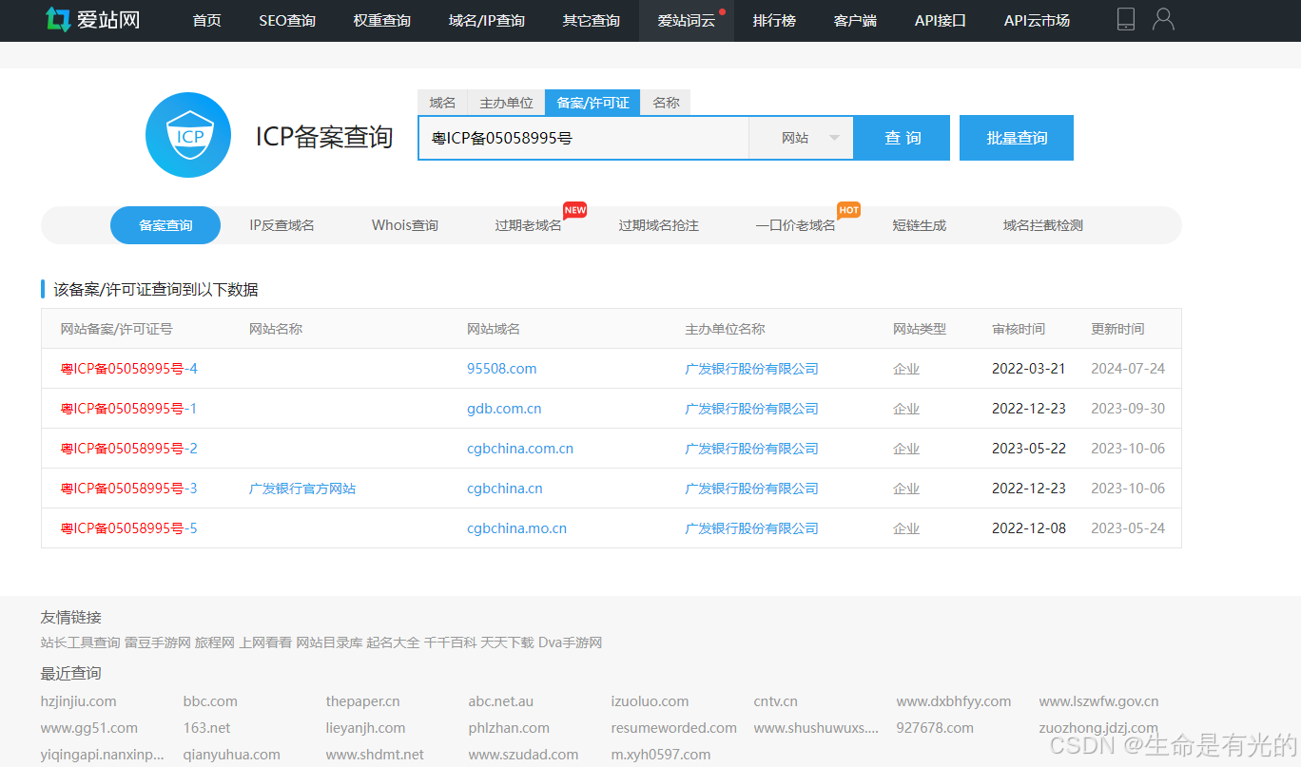The width and height of the screenshot is (1301, 767).
Task: Switch to the 名称 tab
Action: [665, 102]
